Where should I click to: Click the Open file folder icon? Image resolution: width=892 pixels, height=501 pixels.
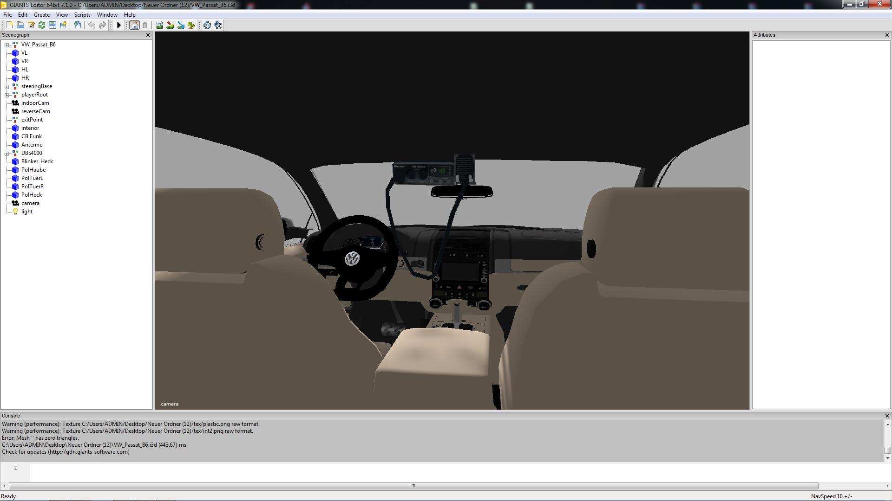click(20, 25)
